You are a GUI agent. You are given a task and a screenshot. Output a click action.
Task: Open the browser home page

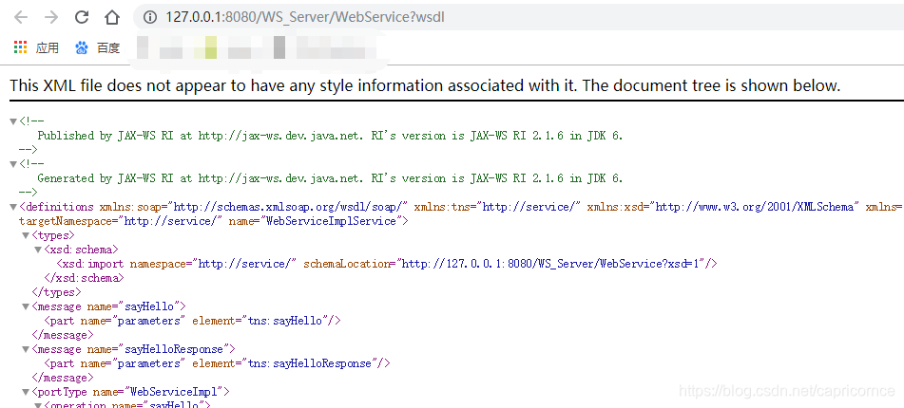pos(112,17)
